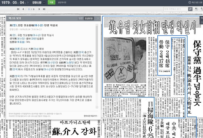Click the paragraph starting 한편 선거개시직전에
203x138 pixels.
click(51, 100)
